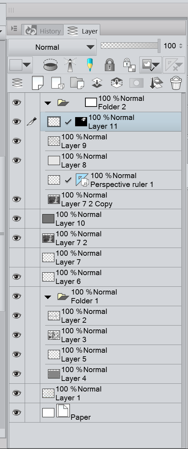Switch to the History tab

click(42, 31)
